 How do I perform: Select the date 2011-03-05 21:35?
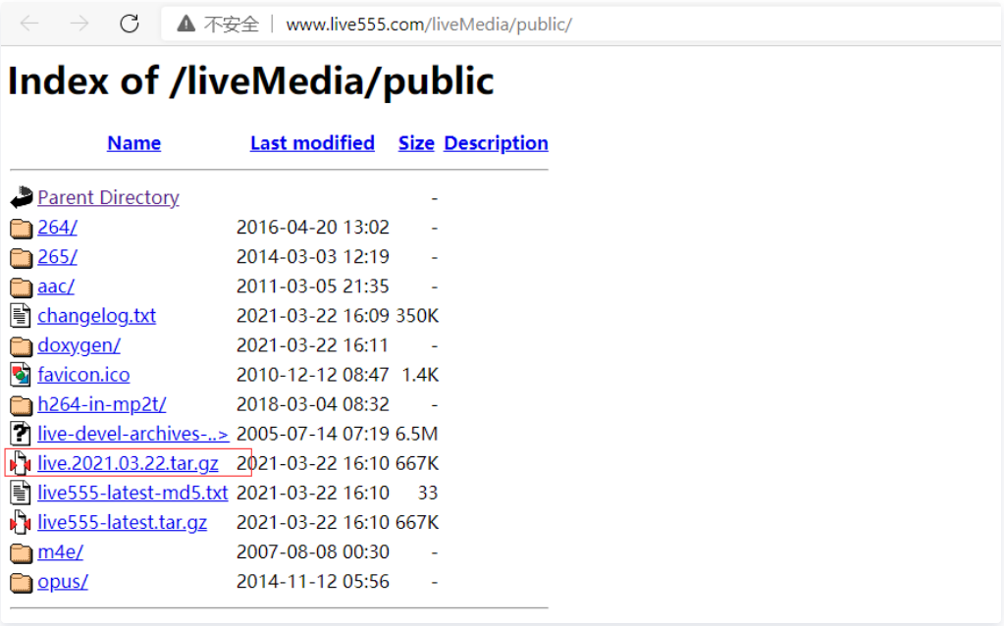[312, 287]
